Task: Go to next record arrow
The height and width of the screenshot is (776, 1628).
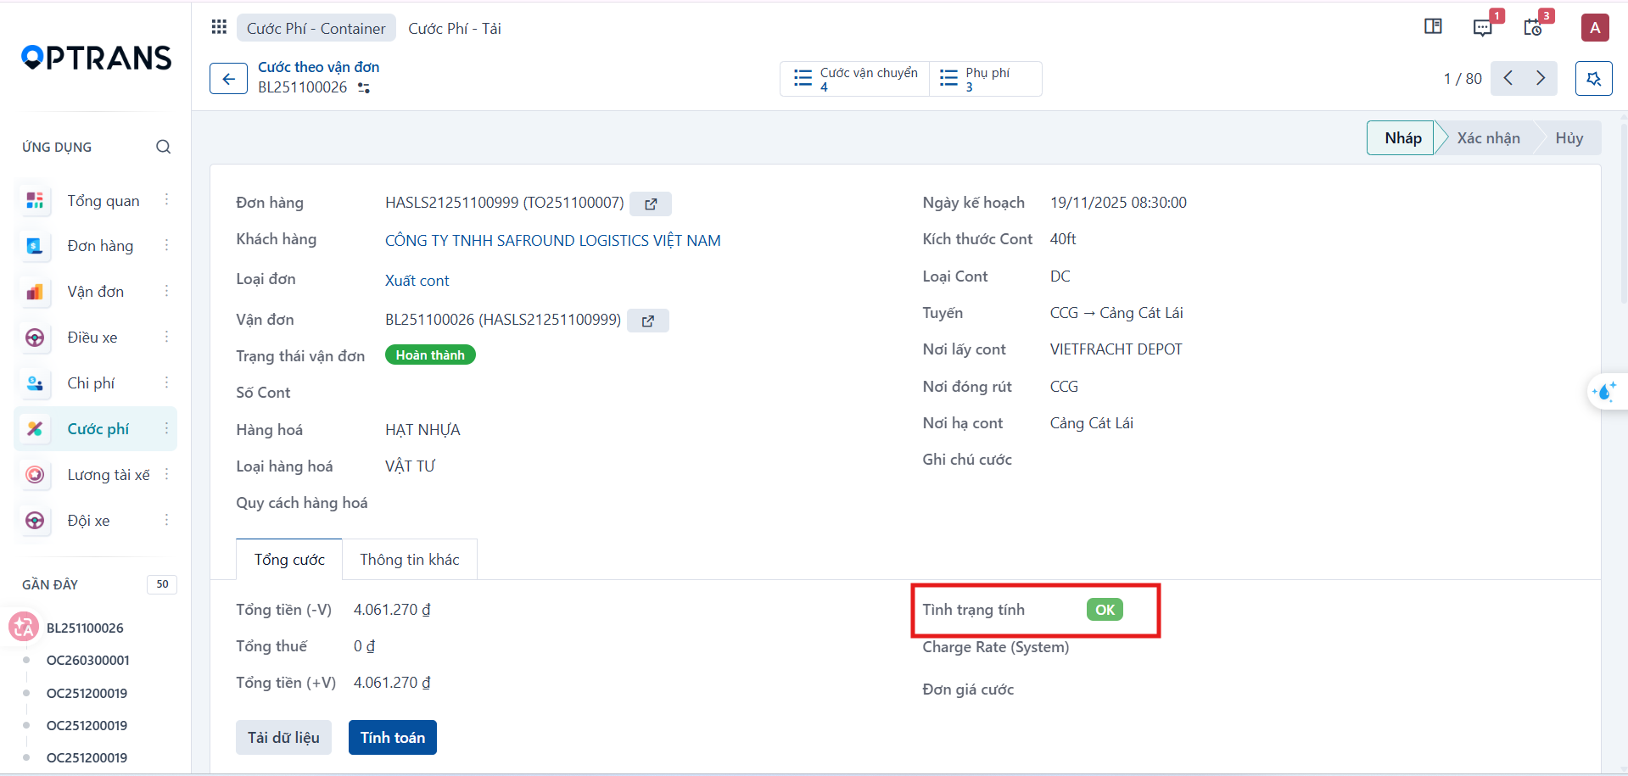Action: [1541, 78]
